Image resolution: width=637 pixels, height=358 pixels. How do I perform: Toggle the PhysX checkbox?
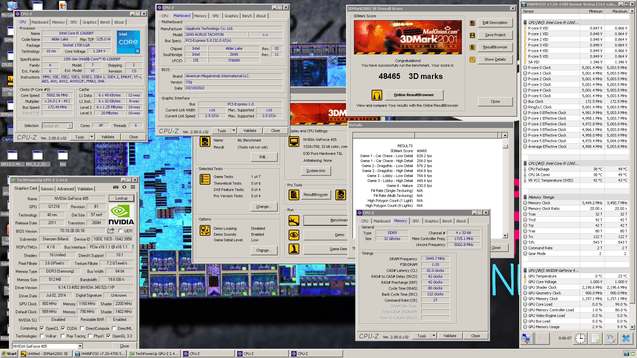coord(90,336)
